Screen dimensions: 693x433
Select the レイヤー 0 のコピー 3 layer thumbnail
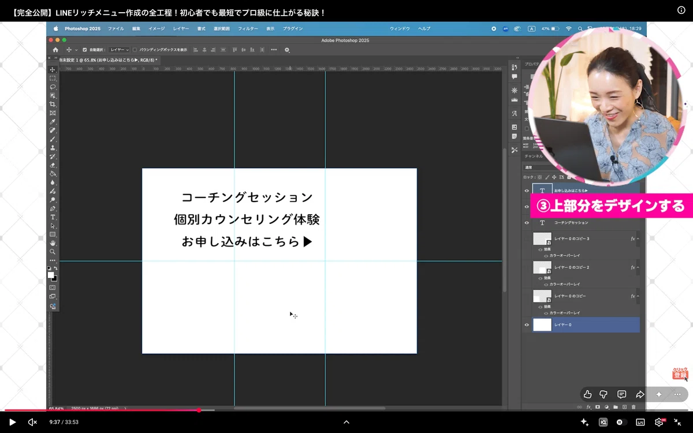point(542,238)
